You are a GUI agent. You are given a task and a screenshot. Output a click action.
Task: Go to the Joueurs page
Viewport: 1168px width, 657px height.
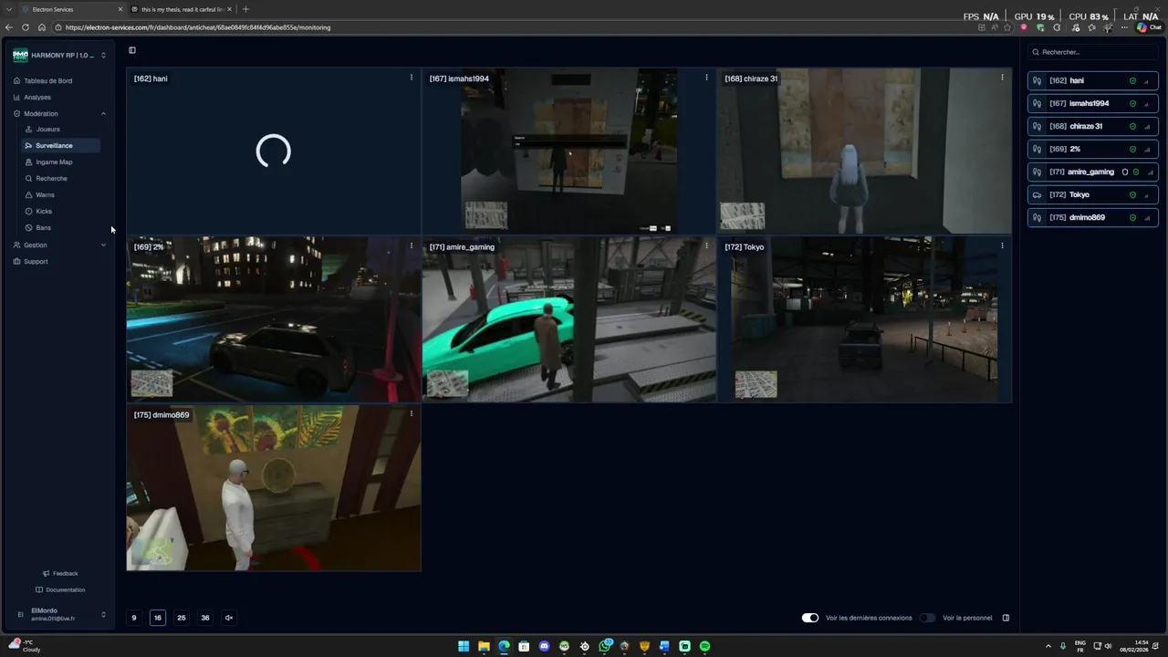(42, 129)
